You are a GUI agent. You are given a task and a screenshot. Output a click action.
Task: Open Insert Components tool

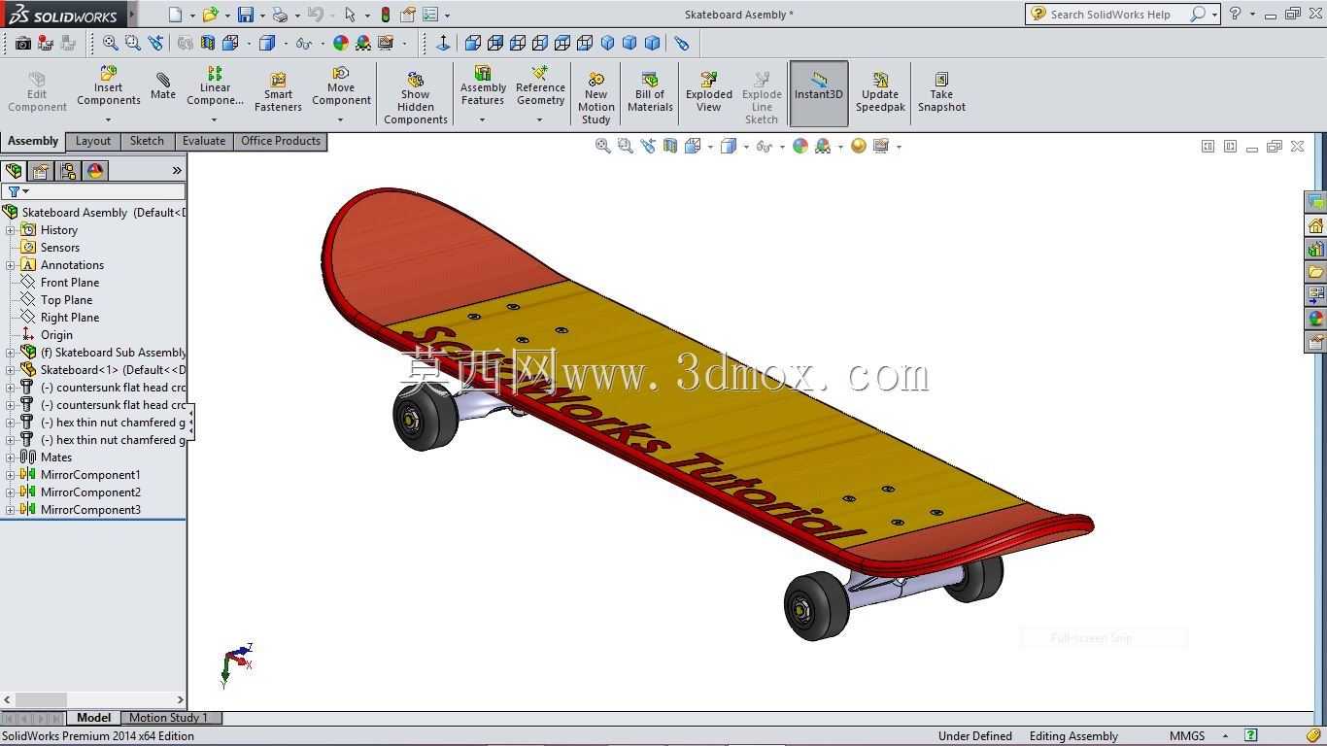pyautogui.click(x=109, y=87)
